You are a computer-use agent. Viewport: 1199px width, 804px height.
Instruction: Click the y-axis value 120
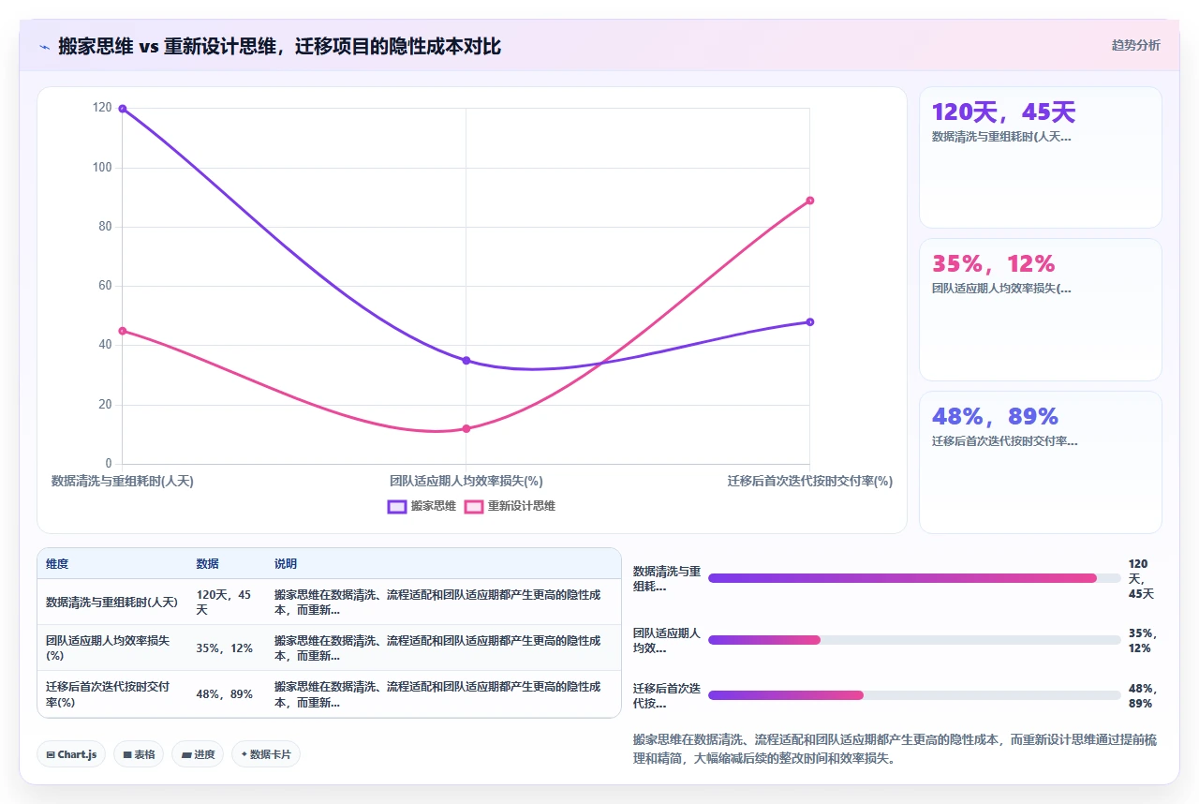point(102,108)
